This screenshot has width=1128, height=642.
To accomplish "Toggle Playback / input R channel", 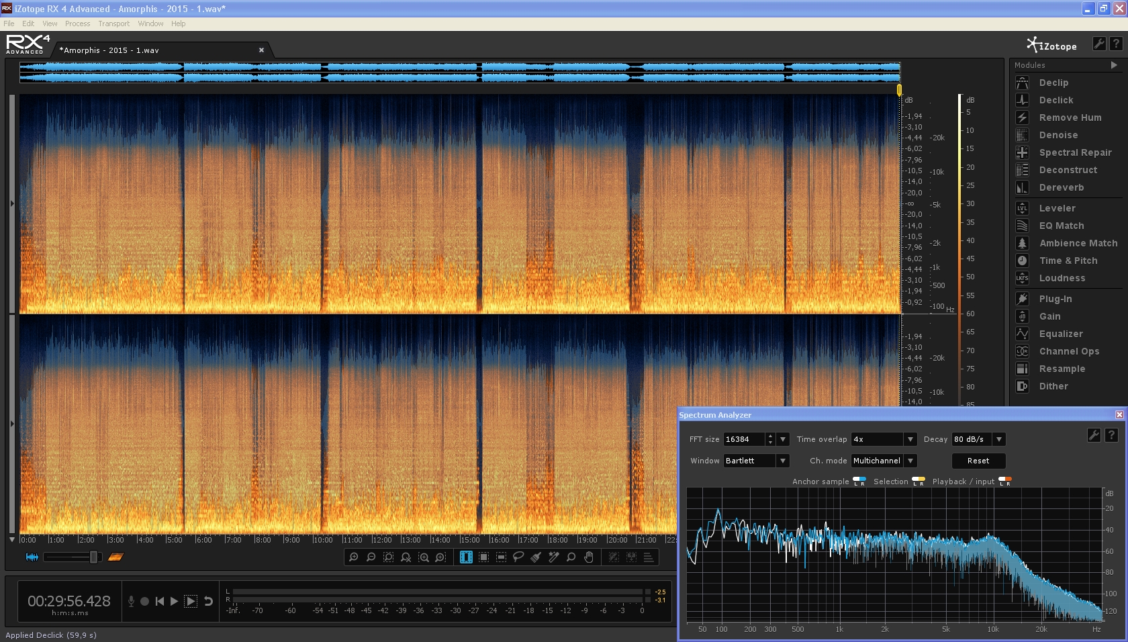I will point(1008,481).
